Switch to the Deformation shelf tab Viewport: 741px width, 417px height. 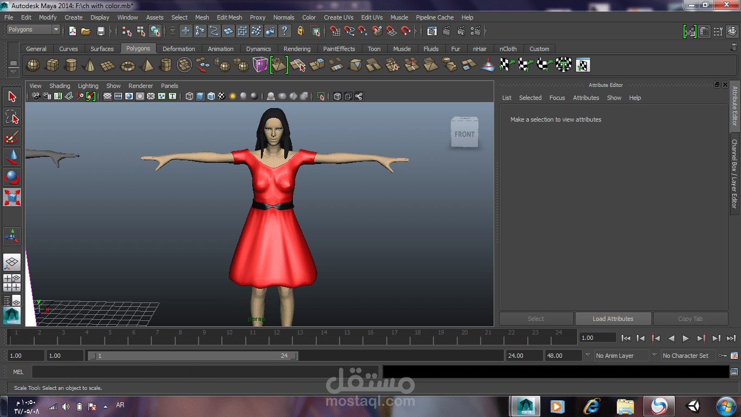(178, 49)
